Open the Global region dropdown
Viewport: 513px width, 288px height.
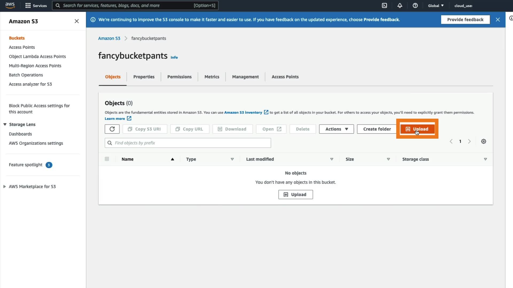[x=436, y=6]
